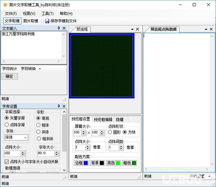Screen dimensions: 216x187
Task: Choose 常规 font style
Action: (38, 118)
